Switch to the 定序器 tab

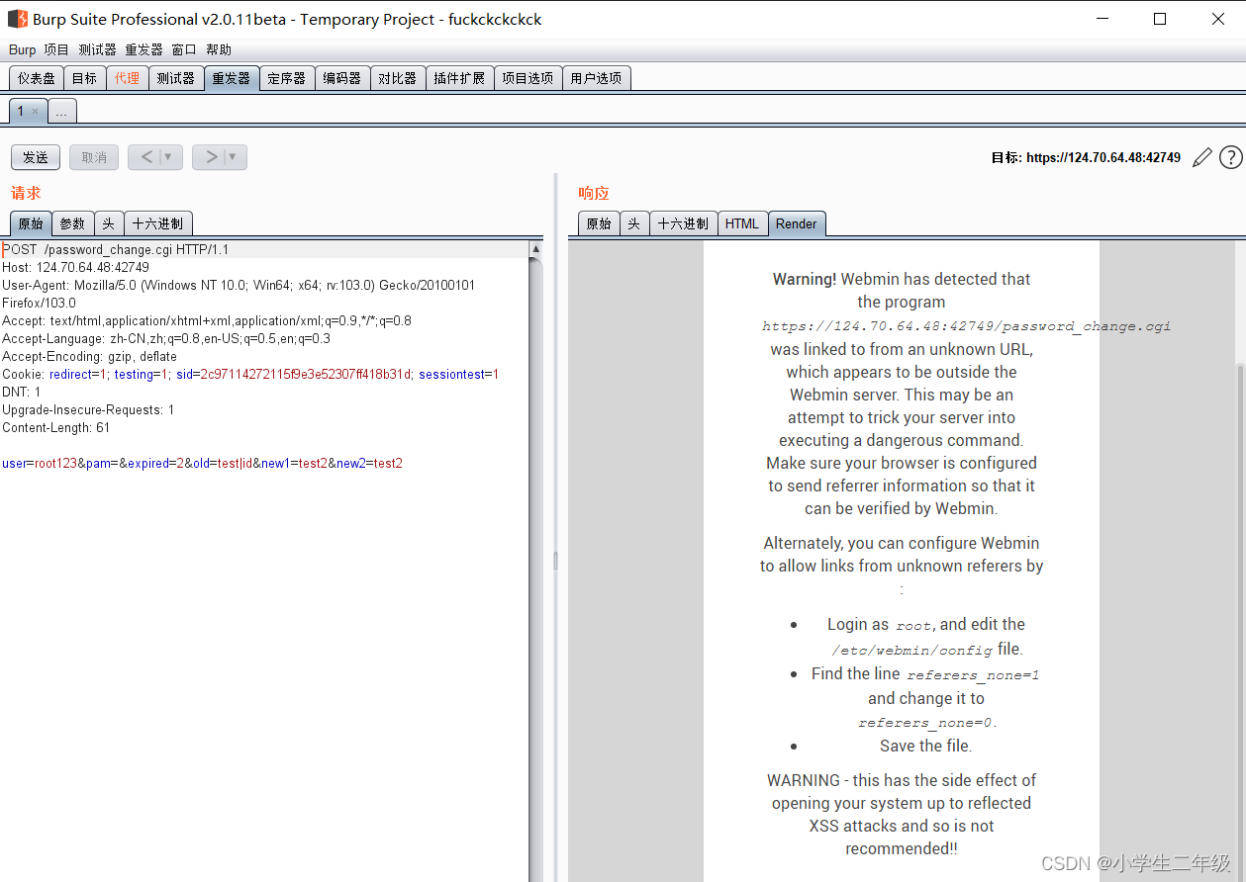coord(286,78)
